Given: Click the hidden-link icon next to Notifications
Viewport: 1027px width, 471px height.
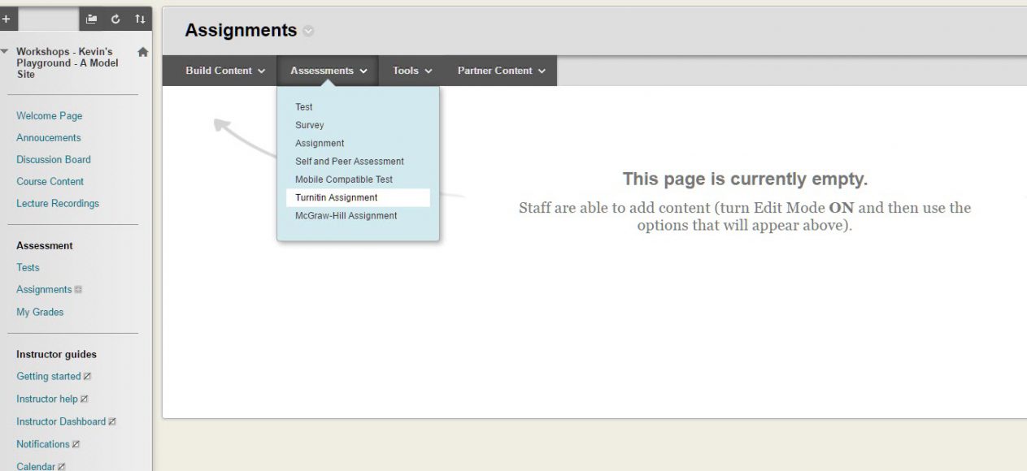Looking at the screenshot, I should (x=76, y=444).
